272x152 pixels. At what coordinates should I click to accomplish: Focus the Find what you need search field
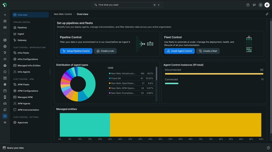pos(127,5)
